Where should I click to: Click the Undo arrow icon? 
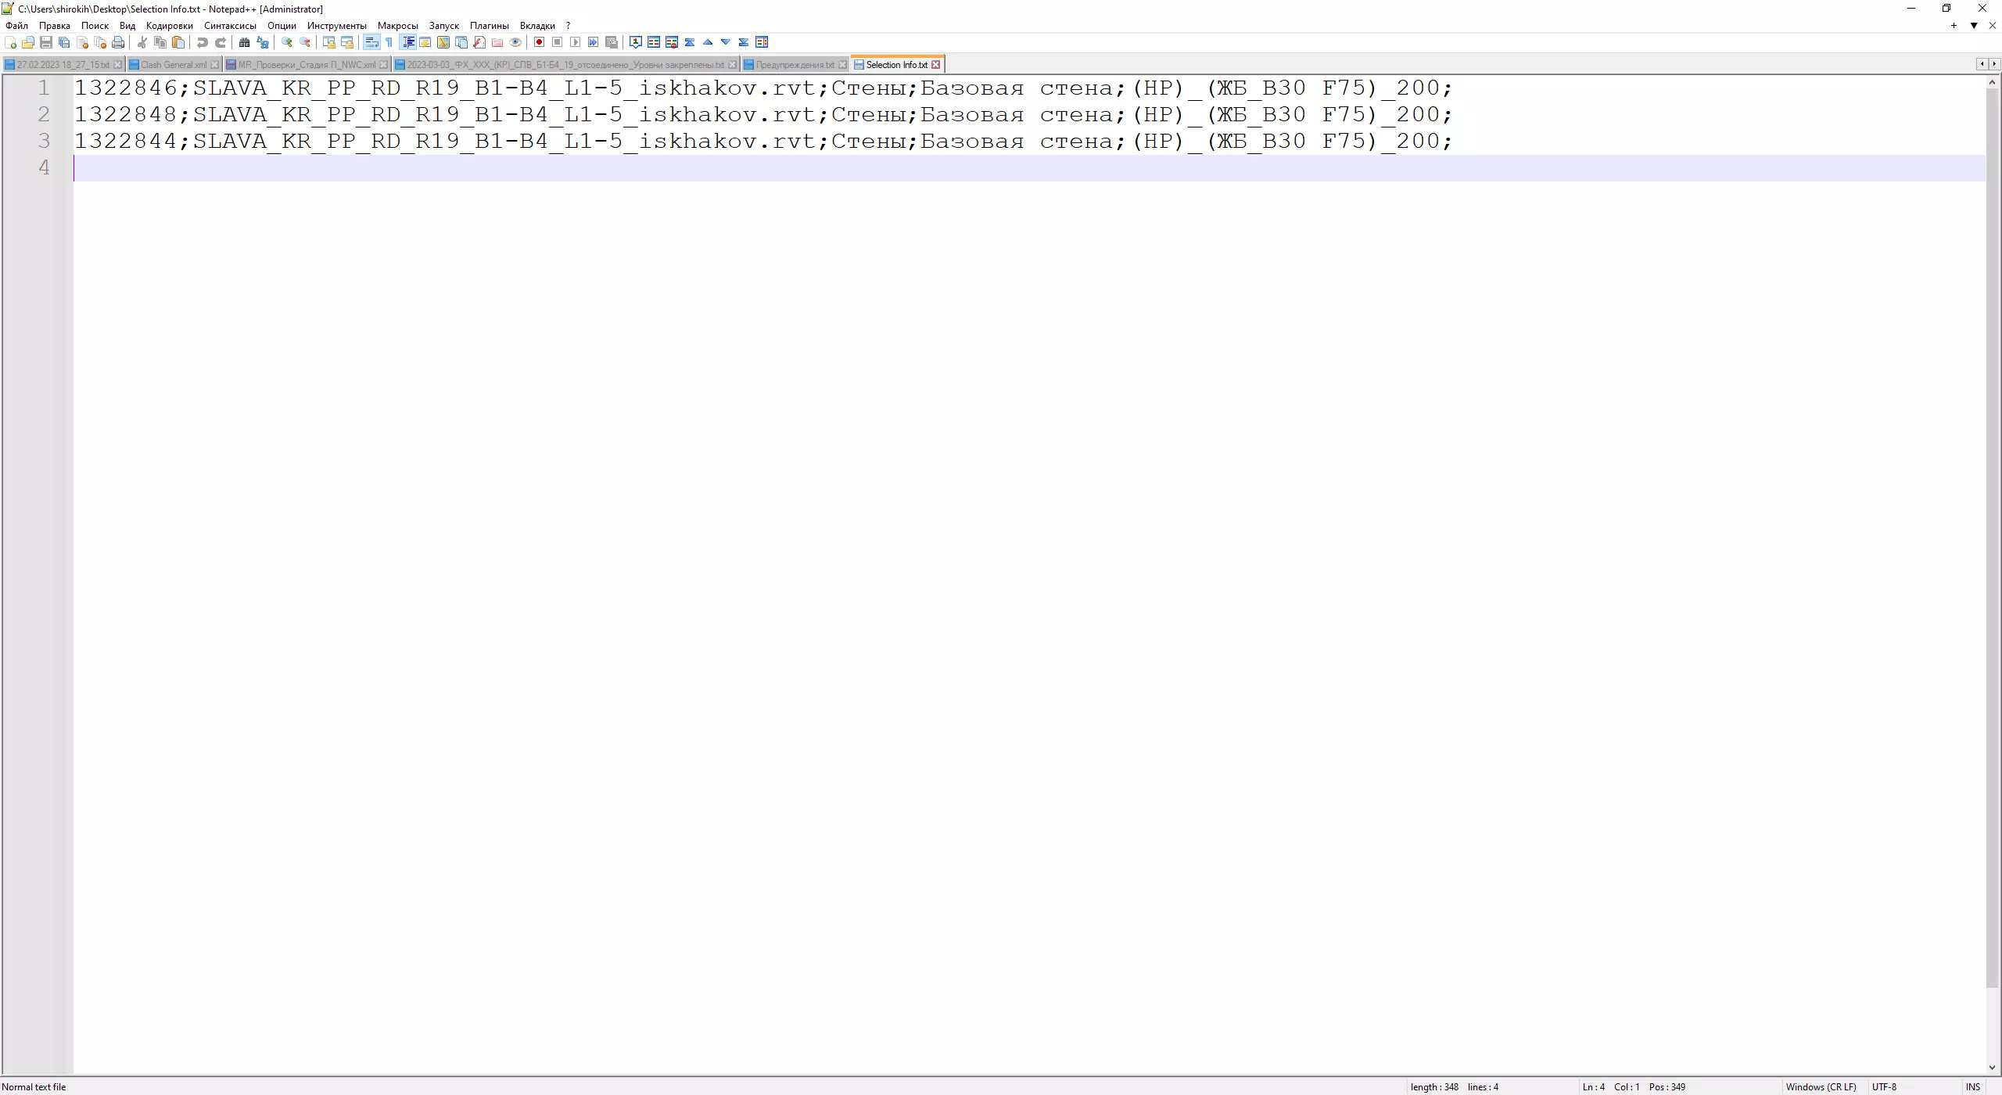[203, 42]
